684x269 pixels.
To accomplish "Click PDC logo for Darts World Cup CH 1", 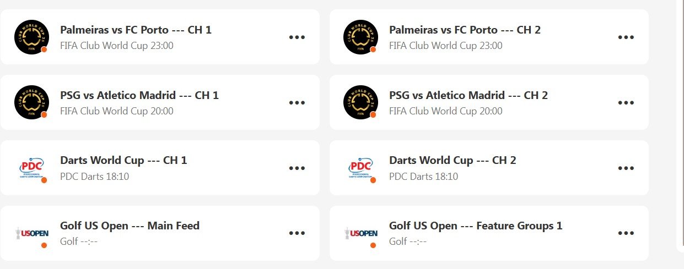I will (x=31, y=168).
